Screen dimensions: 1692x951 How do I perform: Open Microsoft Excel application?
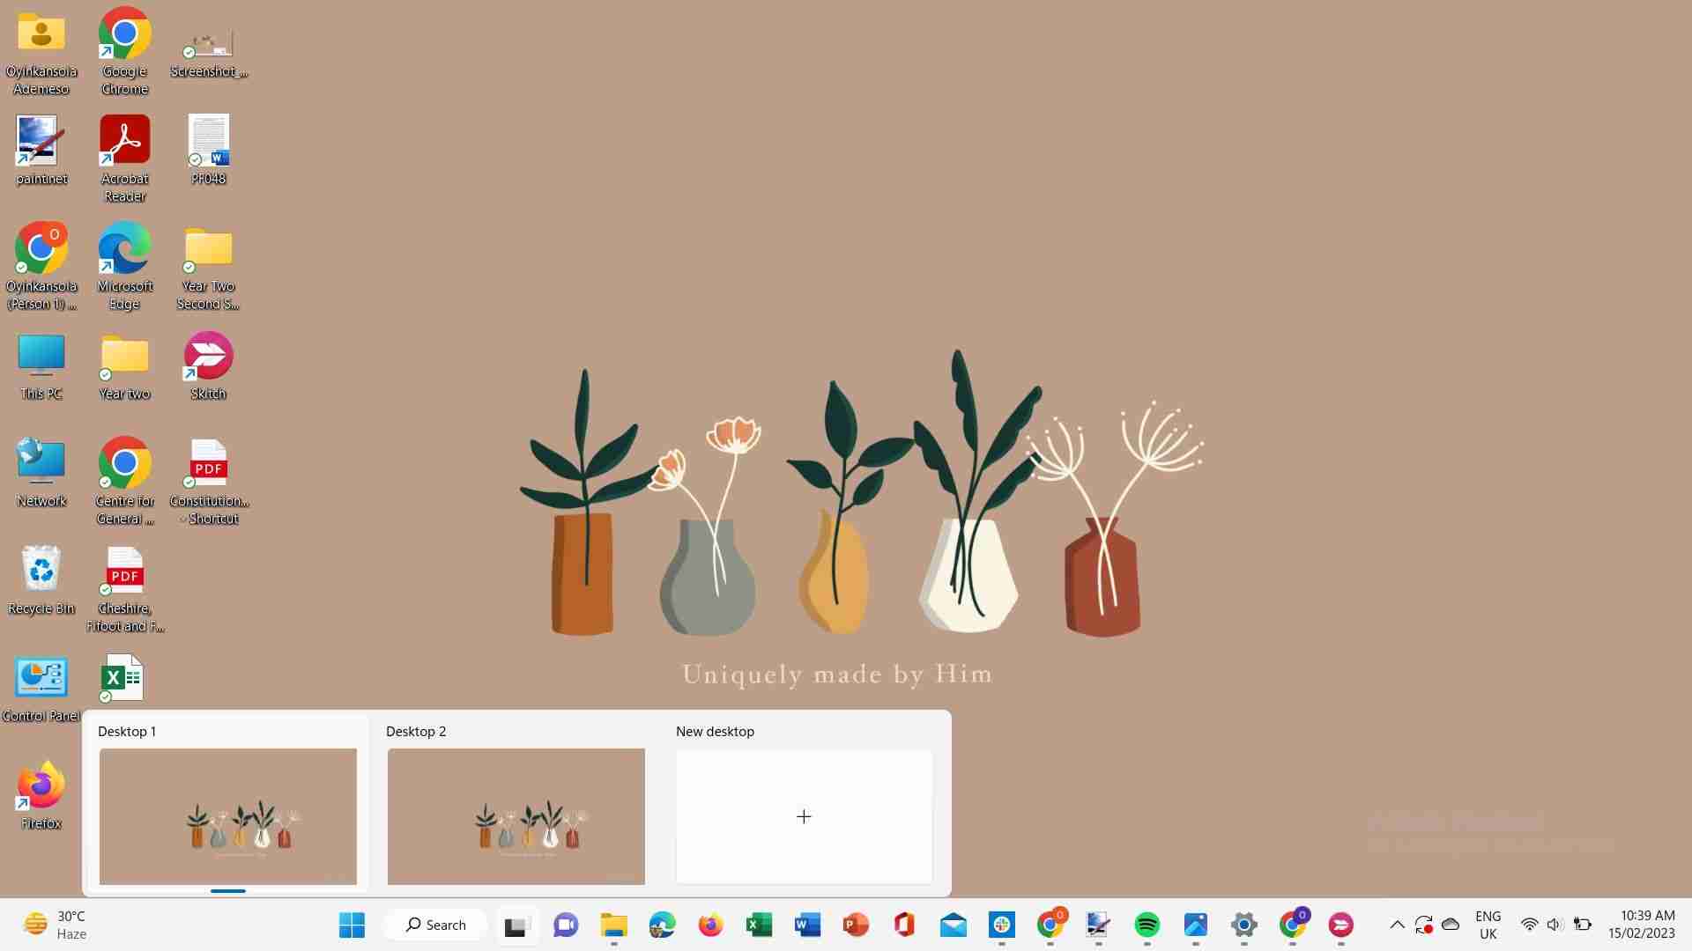point(759,925)
